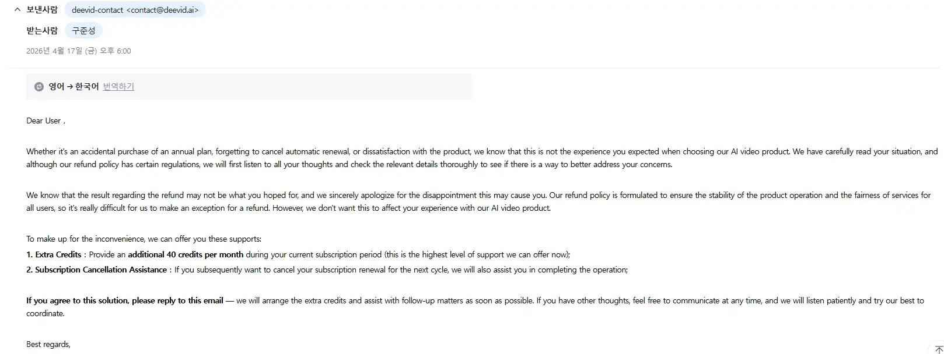
Task: Click 'To make up for the inconvenience' line
Action: coord(144,239)
